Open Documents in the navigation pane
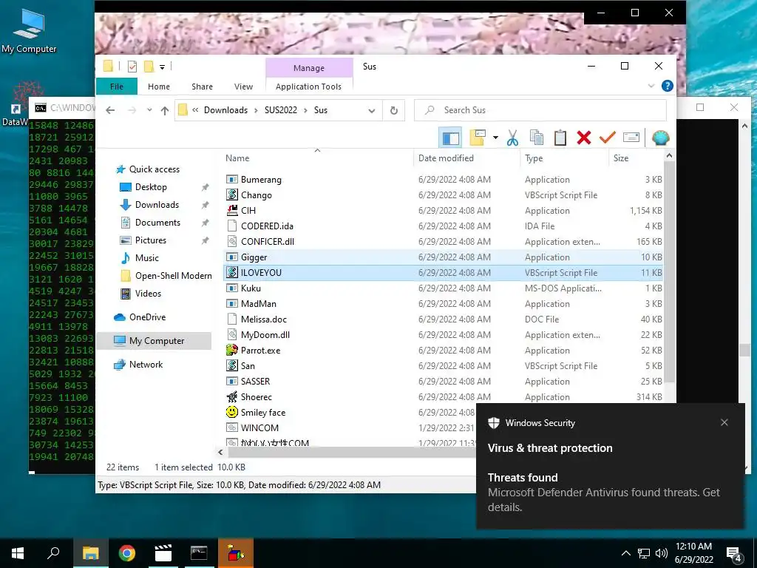Image resolution: width=757 pixels, height=568 pixels. [157, 223]
